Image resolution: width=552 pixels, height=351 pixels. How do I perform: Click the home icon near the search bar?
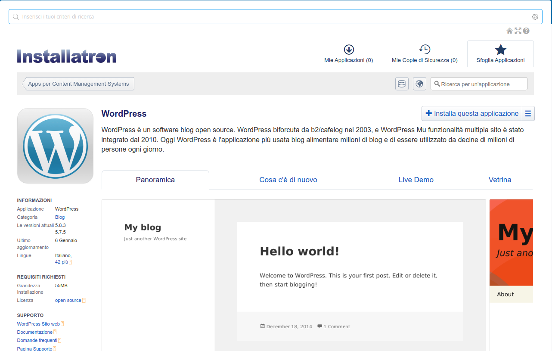click(510, 31)
